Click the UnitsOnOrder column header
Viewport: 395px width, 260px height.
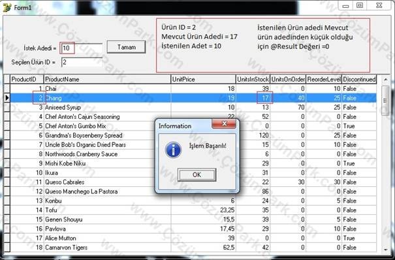tap(288, 79)
